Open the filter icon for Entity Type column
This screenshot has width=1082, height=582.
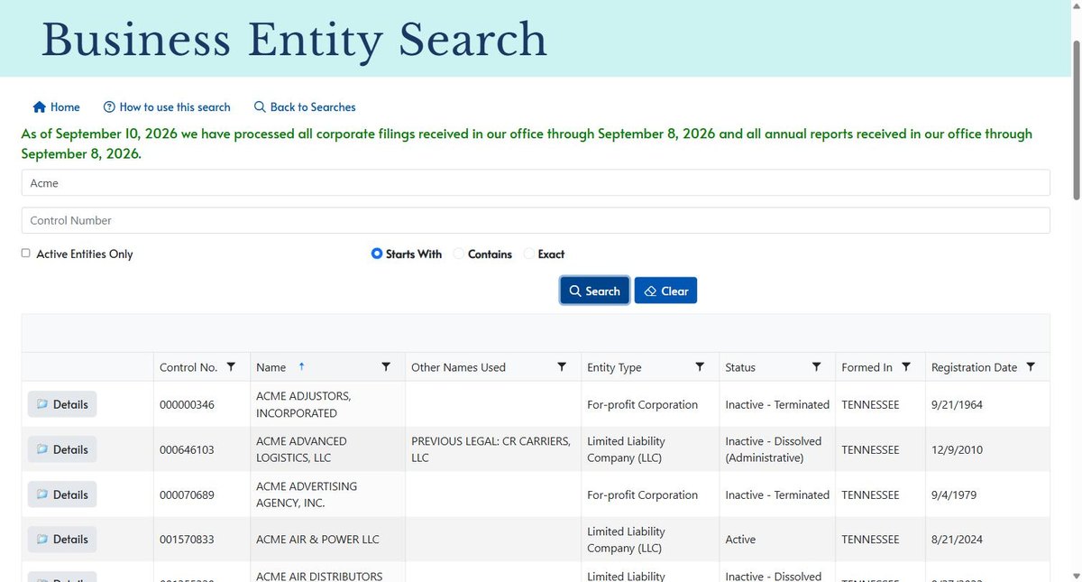point(700,367)
